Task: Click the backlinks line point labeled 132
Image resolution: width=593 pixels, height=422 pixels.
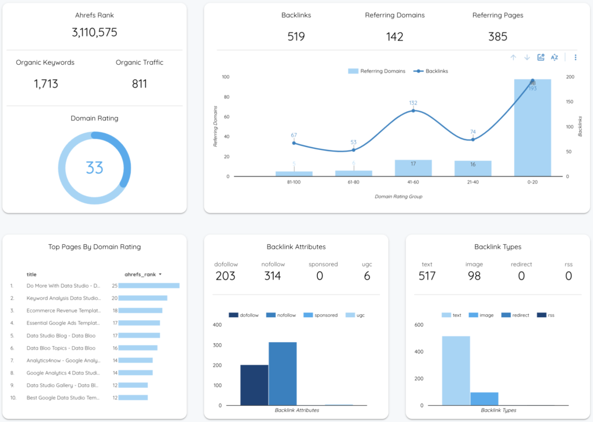Action: click(413, 111)
